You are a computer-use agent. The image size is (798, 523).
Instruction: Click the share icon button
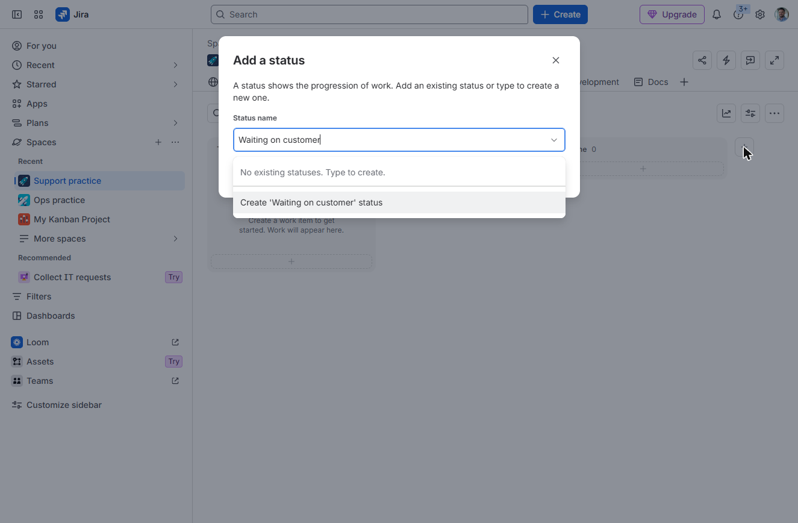tap(702, 60)
